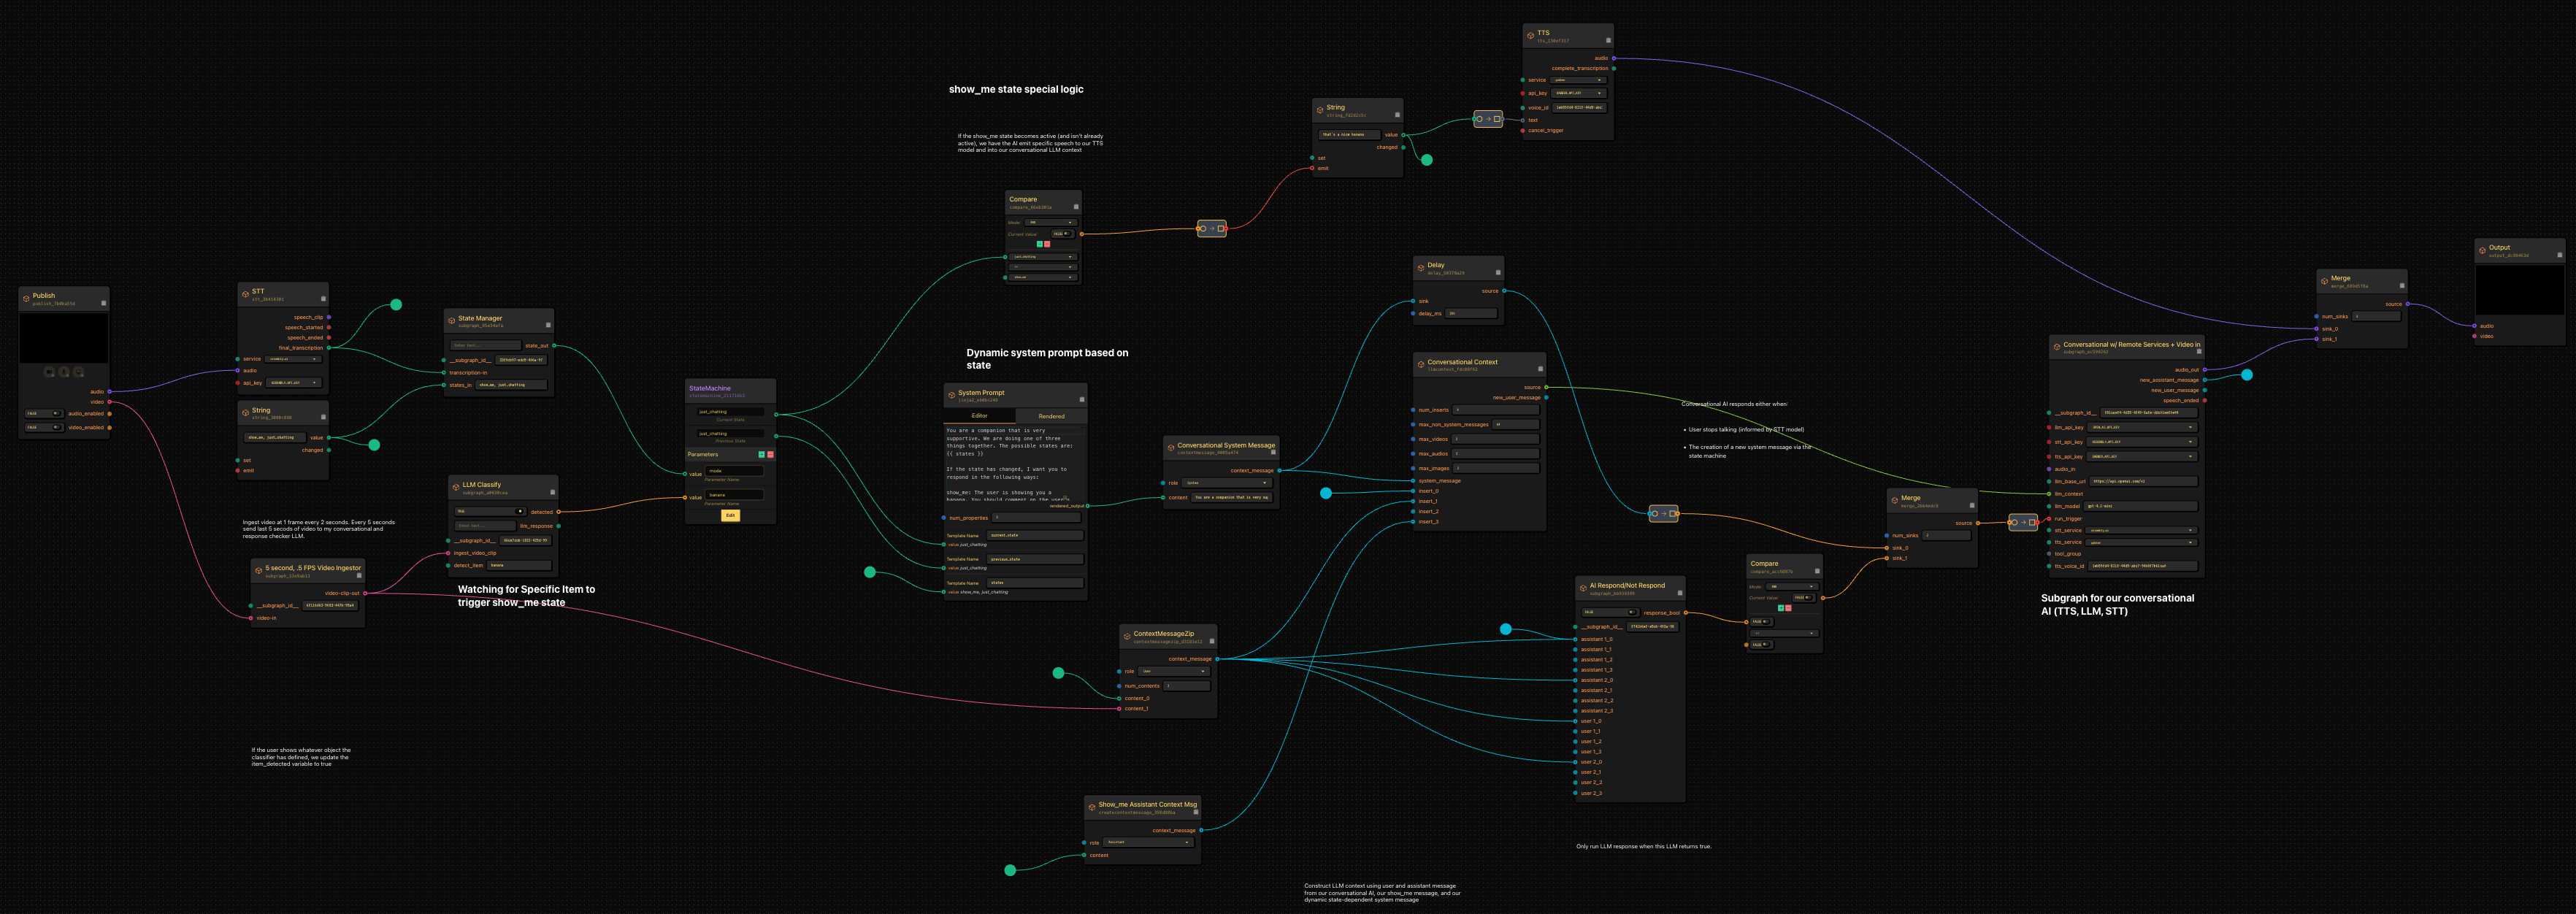
Task: Click cube icon on STT node header
Action: (245, 295)
